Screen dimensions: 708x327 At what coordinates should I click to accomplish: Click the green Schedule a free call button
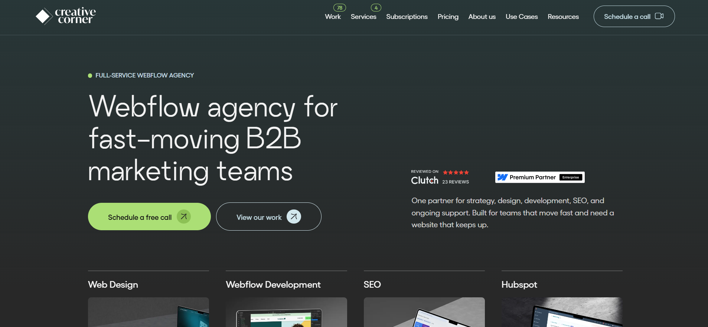[x=149, y=217]
